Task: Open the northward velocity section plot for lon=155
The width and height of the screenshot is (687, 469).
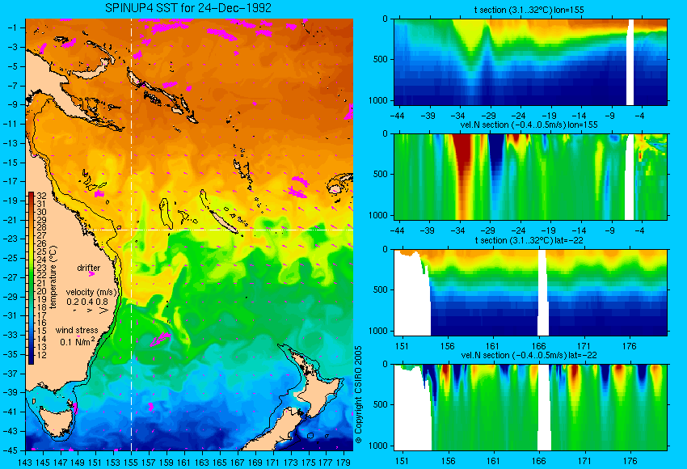Action: tap(530, 176)
